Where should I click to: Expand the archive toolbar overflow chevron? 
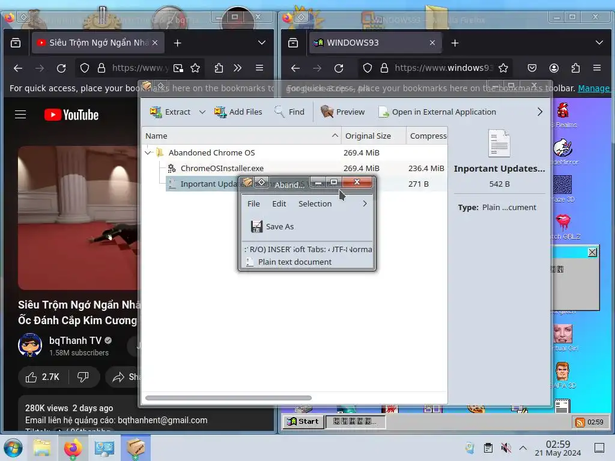(540, 112)
